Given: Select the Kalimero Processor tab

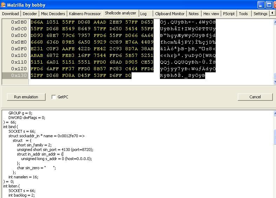Looking at the screenshot, I should pyautogui.click(x=85, y=14).
